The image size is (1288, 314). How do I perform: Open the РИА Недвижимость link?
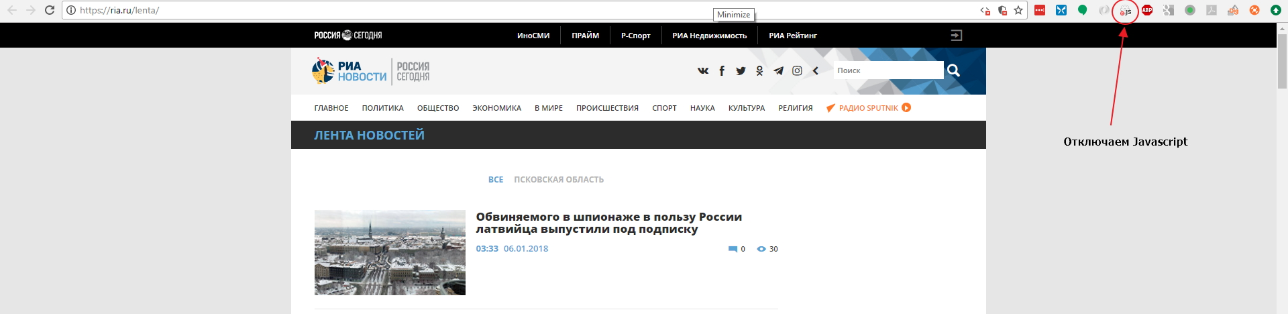pyautogui.click(x=709, y=36)
